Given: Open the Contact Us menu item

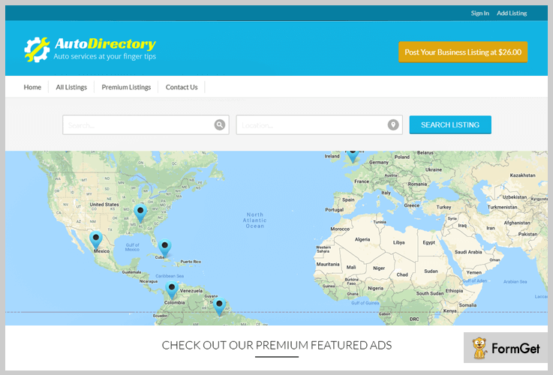Looking at the screenshot, I should click(x=182, y=87).
